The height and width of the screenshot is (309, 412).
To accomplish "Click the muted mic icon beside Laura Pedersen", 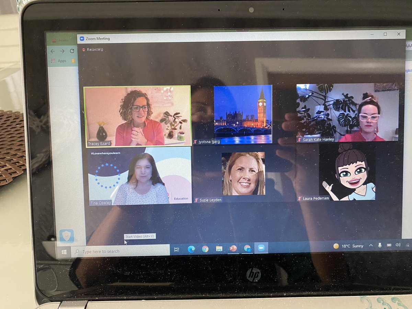I will click(300, 198).
